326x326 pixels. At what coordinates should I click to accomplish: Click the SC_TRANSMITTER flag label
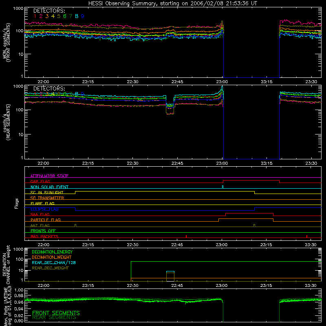click(47, 198)
